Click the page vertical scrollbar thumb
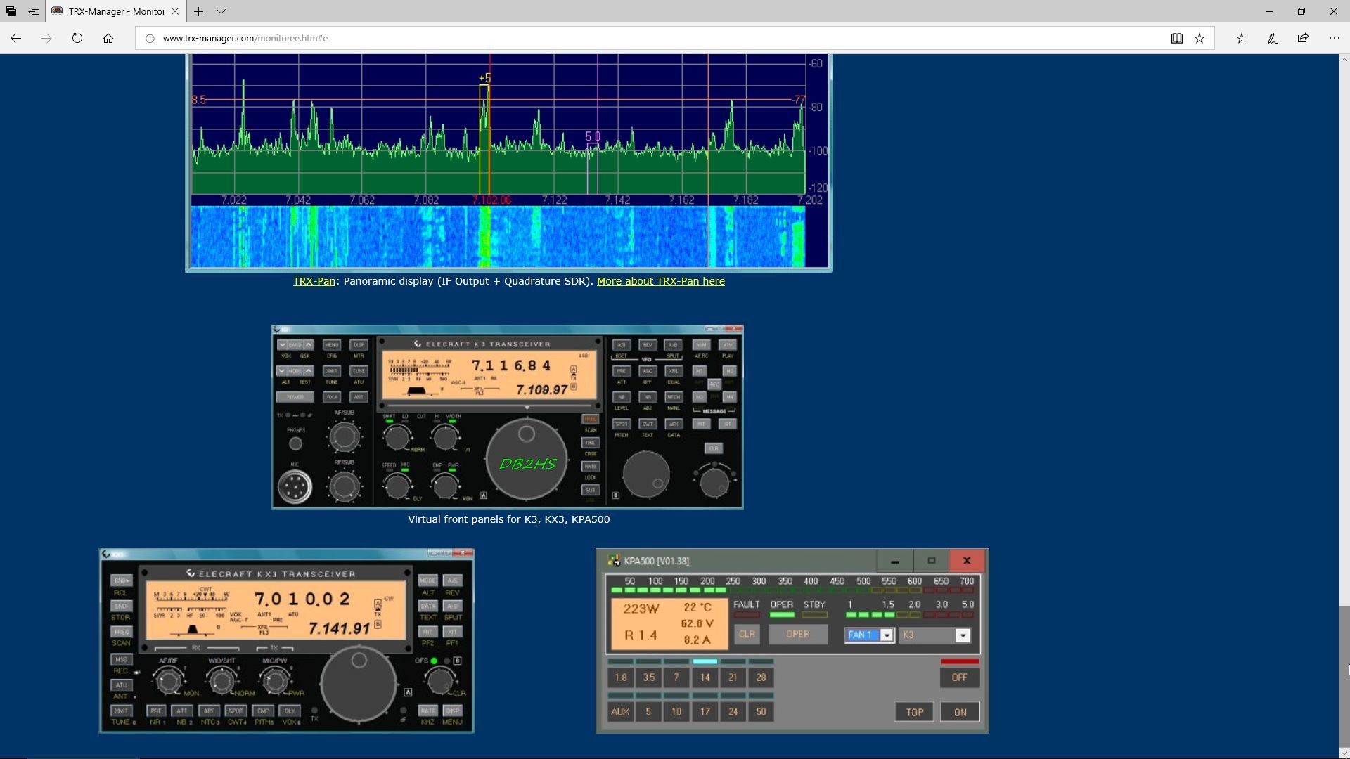This screenshot has height=759, width=1350. pyautogui.click(x=1343, y=675)
